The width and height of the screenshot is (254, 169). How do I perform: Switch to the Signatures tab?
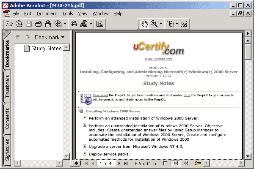7,150
